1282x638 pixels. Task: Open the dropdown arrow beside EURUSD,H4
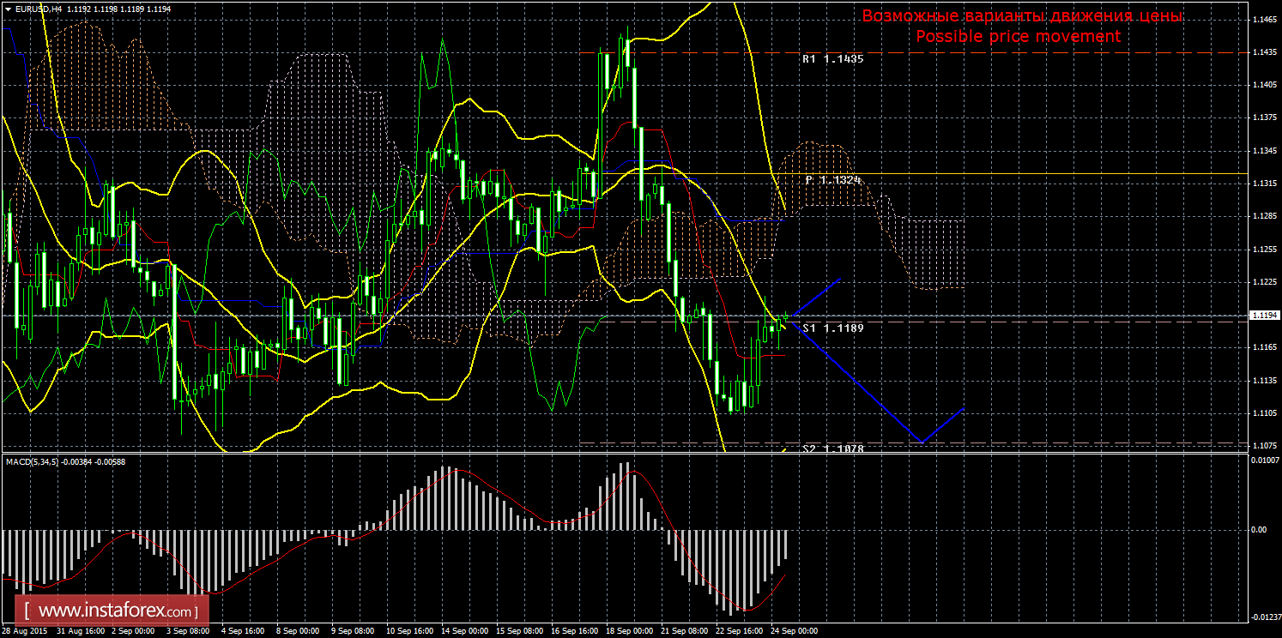(x=7, y=9)
